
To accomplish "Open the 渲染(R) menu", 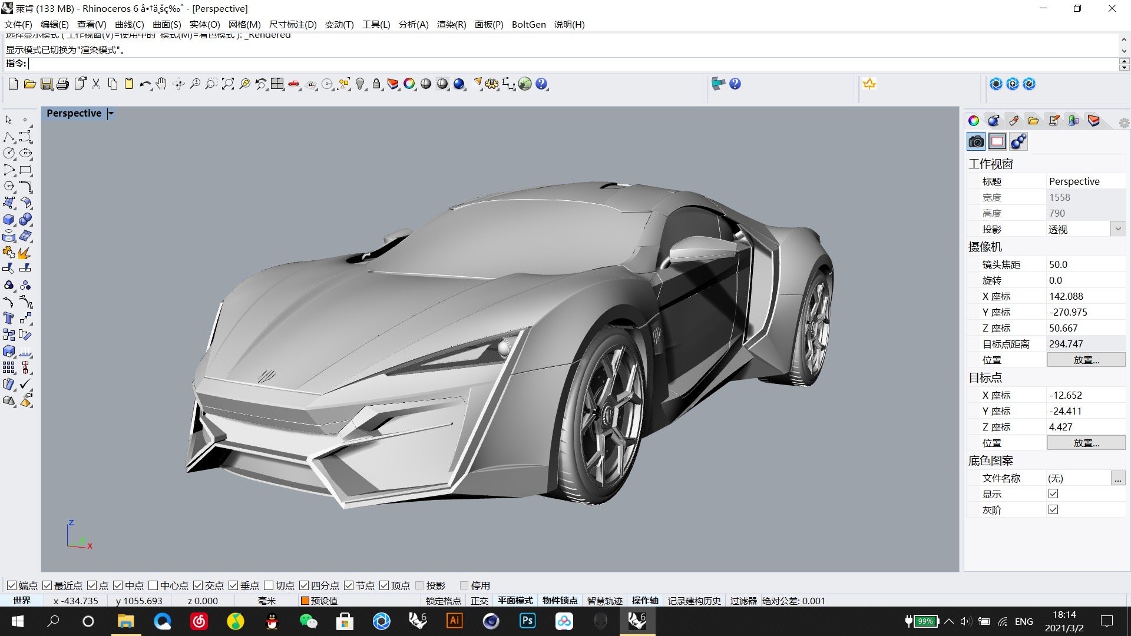I will [x=451, y=24].
